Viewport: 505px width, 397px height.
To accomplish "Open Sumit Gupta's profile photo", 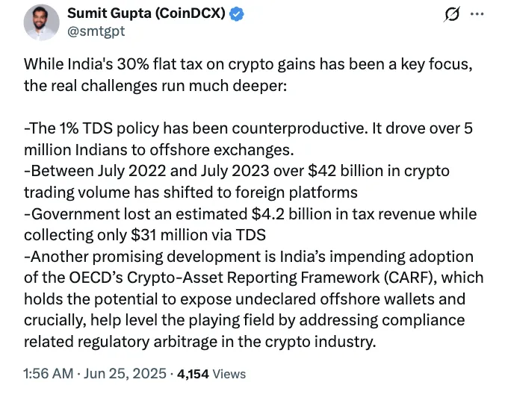I will 42,24.
